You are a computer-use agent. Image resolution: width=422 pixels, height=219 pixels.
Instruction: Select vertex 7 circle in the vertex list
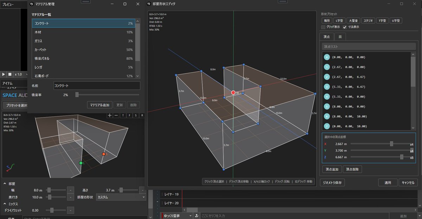tap(327, 126)
